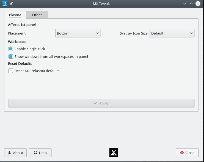Pin the window using the pin icon

(11, 4)
